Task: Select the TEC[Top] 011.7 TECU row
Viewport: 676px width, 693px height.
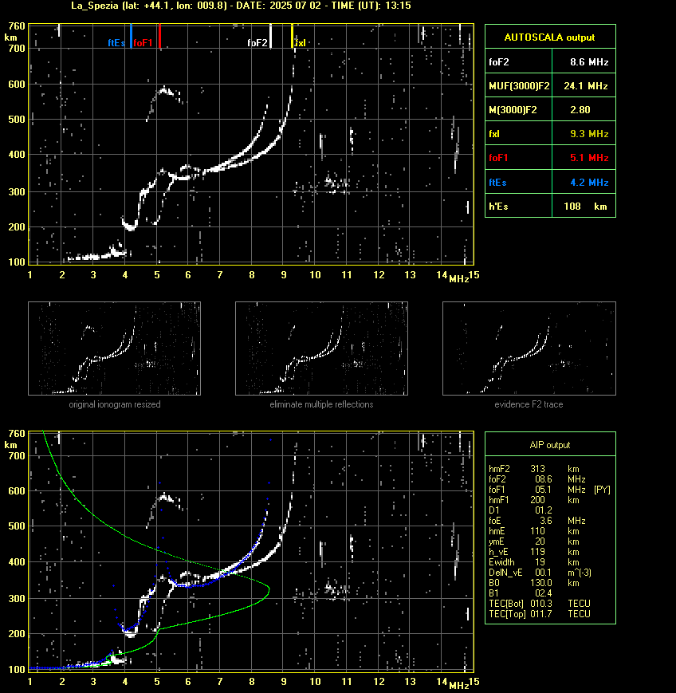Action: coord(540,614)
